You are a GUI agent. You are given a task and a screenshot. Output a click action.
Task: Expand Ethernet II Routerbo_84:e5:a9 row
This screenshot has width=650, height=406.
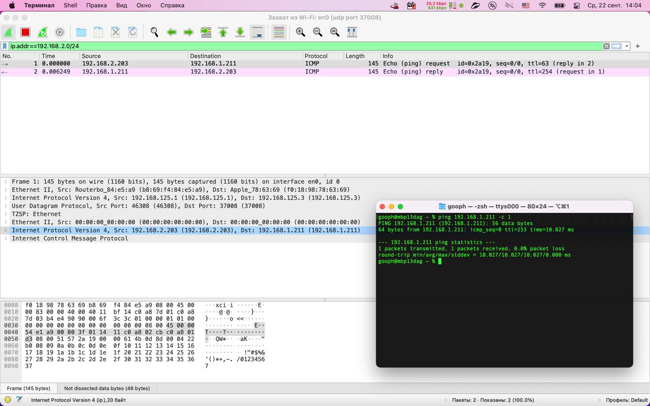(6, 190)
